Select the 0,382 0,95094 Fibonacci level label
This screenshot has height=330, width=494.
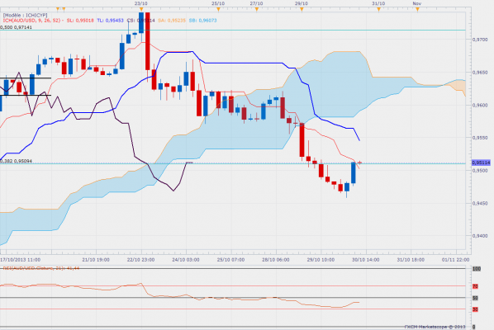point(16,161)
